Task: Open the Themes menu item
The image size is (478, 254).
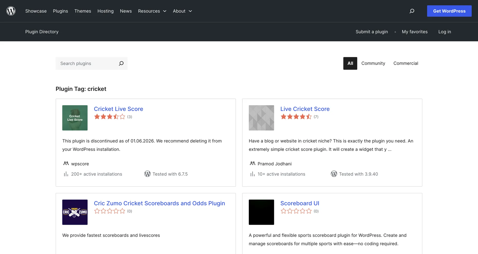Action: [x=83, y=11]
